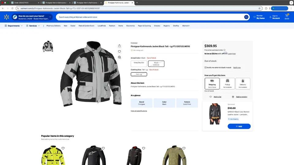Favorite the green camo jacket

pos(184,148)
